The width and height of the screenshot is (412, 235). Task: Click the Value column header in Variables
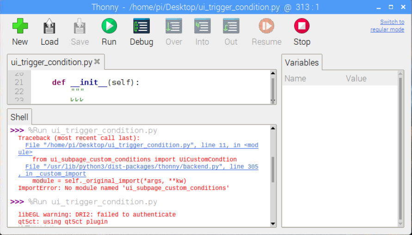tap(356, 78)
